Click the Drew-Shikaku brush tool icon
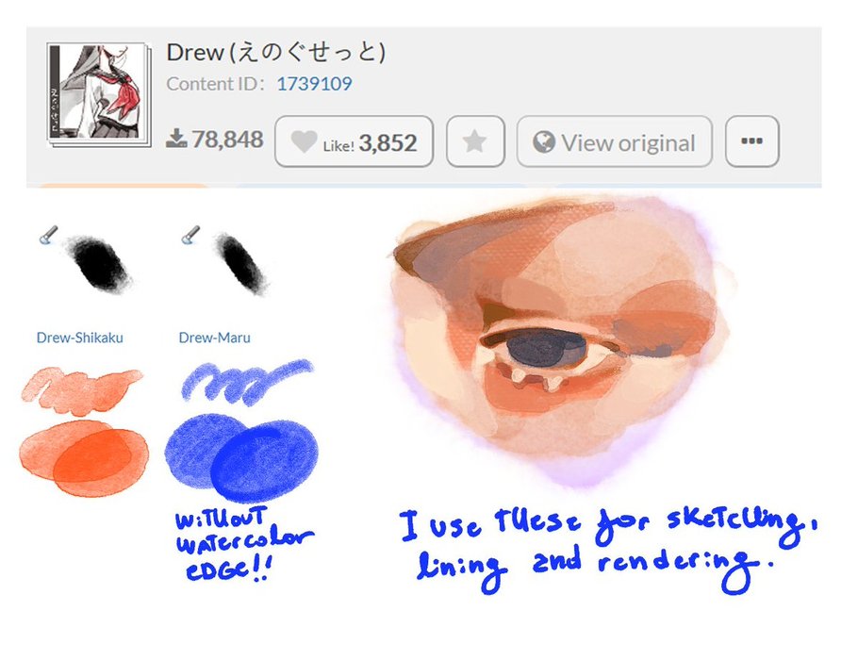This screenshot has height=660, width=858. pyautogui.click(x=49, y=235)
